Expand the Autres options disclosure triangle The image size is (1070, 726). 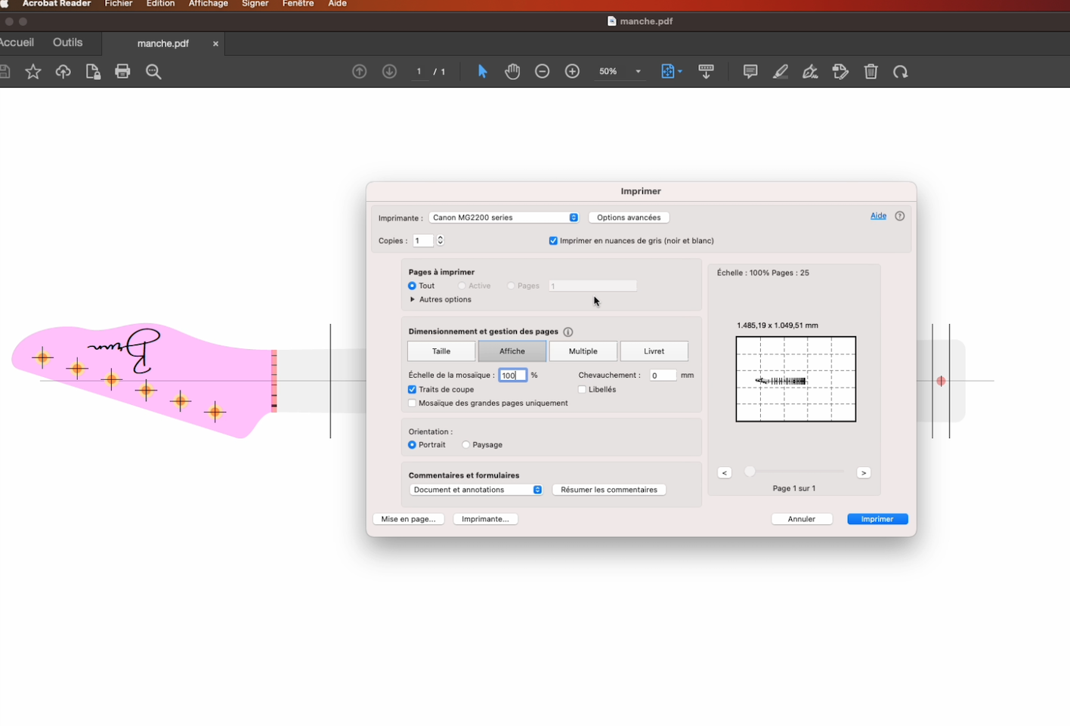coord(413,300)
